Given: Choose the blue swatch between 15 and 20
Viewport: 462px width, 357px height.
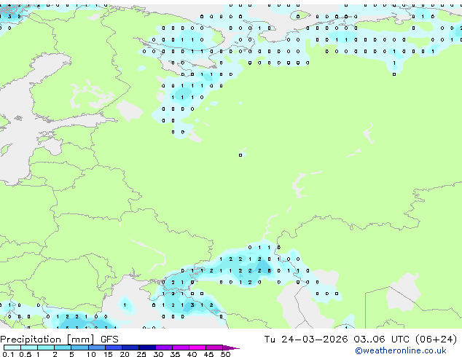Looking at the screenshot, I should 113,348.
